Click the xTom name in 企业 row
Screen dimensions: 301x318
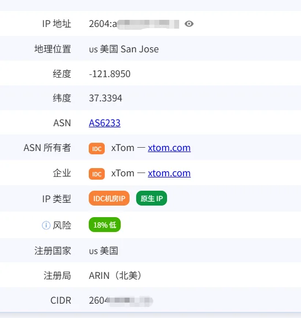point(123,173)
